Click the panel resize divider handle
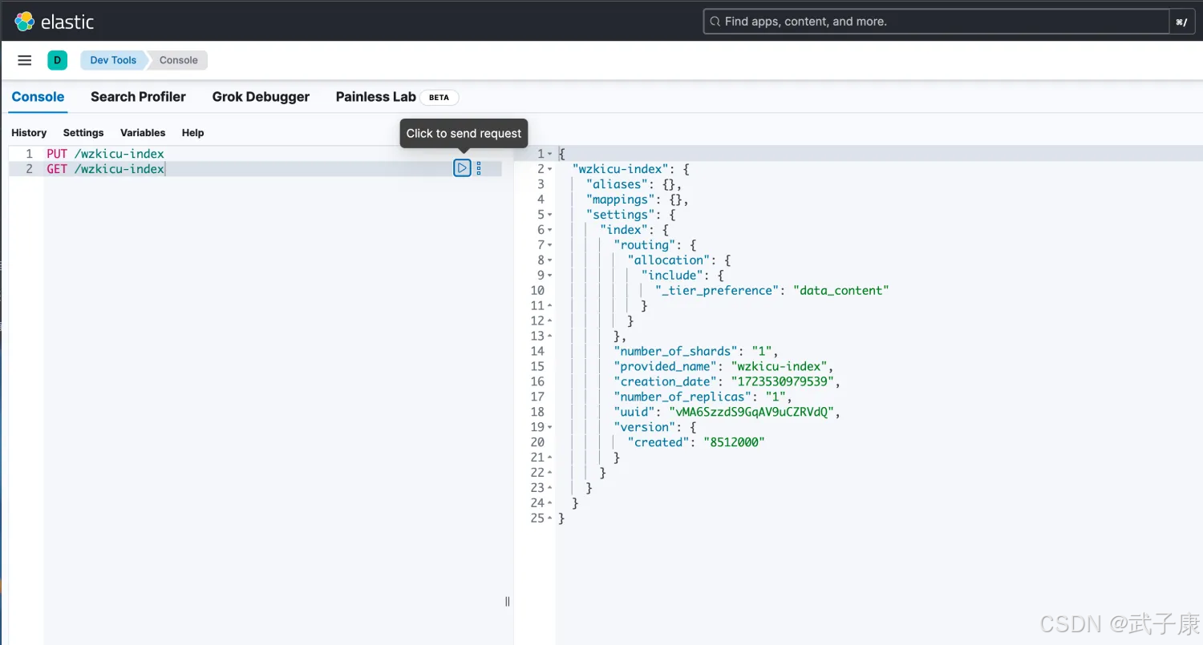Image resolution: width=1203 pixels, height=645 pixels. pos(507,602)
